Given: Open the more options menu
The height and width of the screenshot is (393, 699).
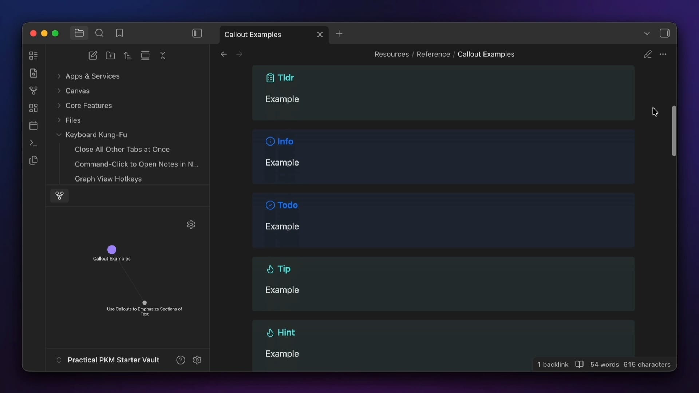Looking at the screenshot, I should [663, 55].
